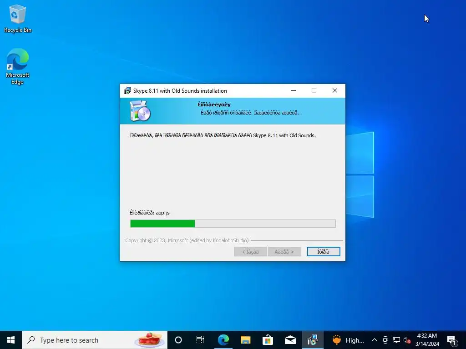Click the Show desktop strip
466x349 pixels.
click(465, 340)
